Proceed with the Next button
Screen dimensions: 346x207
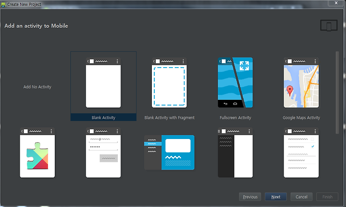[276, 197]
